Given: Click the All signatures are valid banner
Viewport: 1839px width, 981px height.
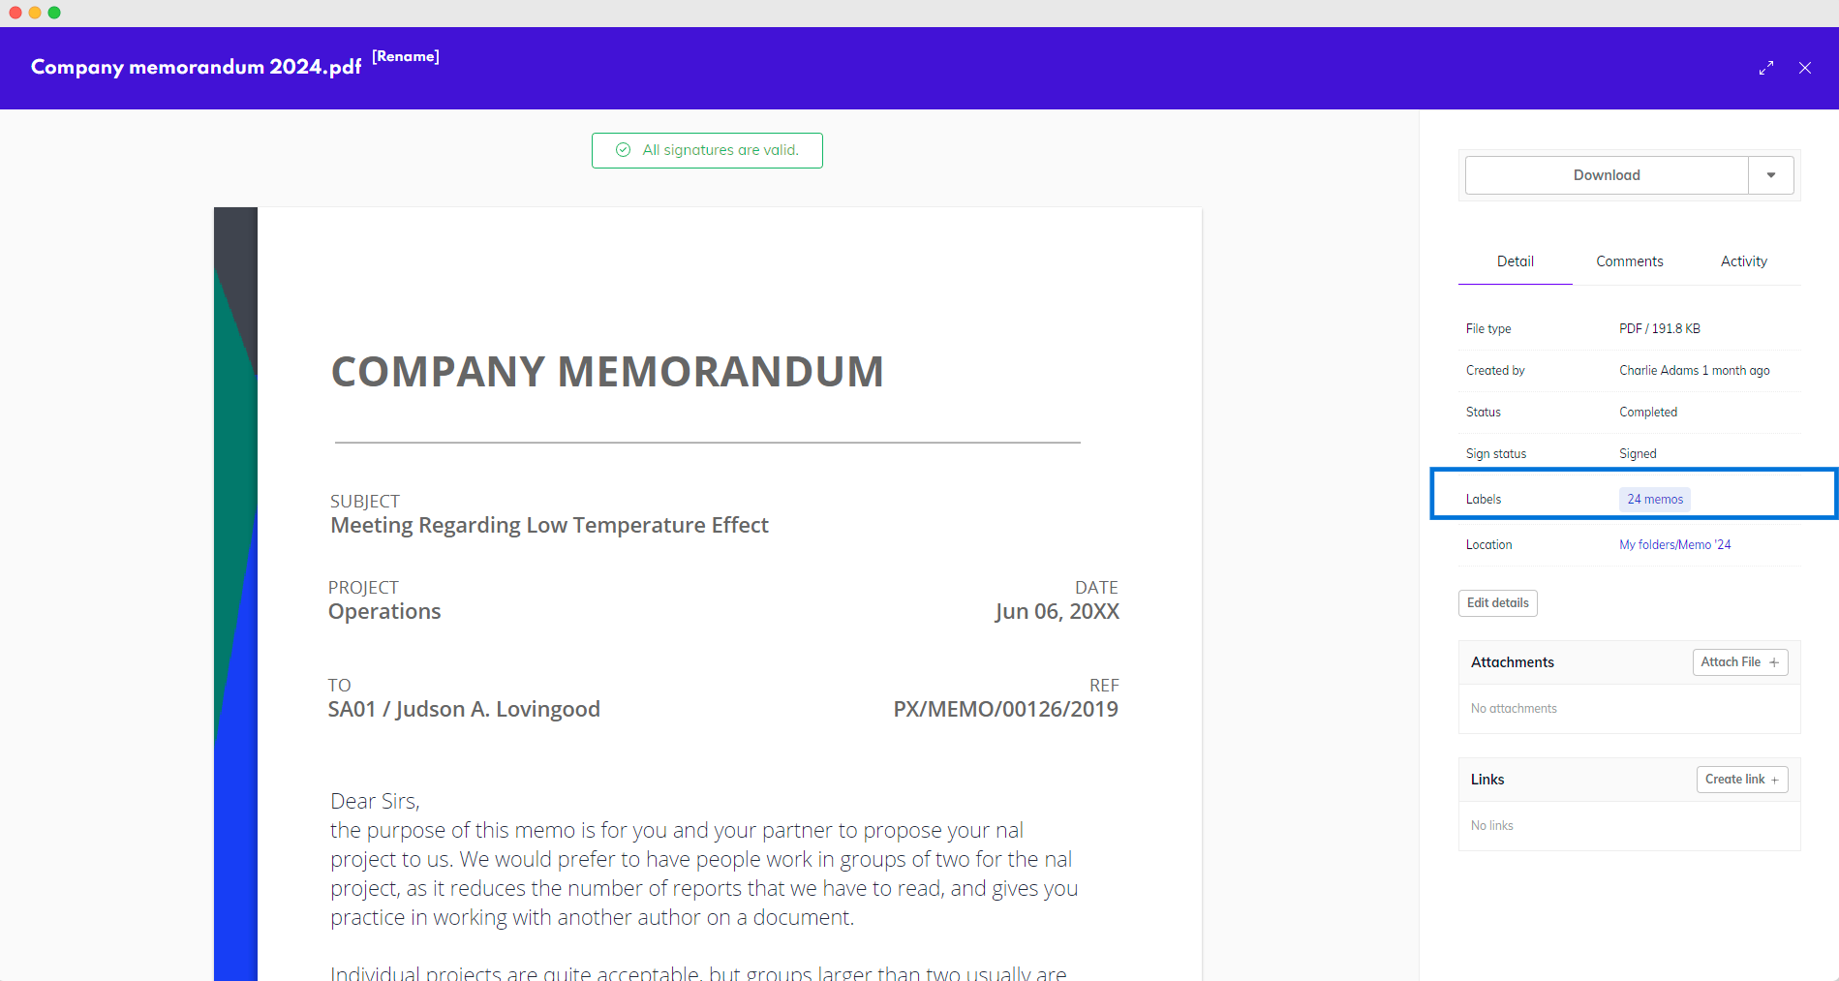Looking at the screenshot, I should (x=720, y=150).
